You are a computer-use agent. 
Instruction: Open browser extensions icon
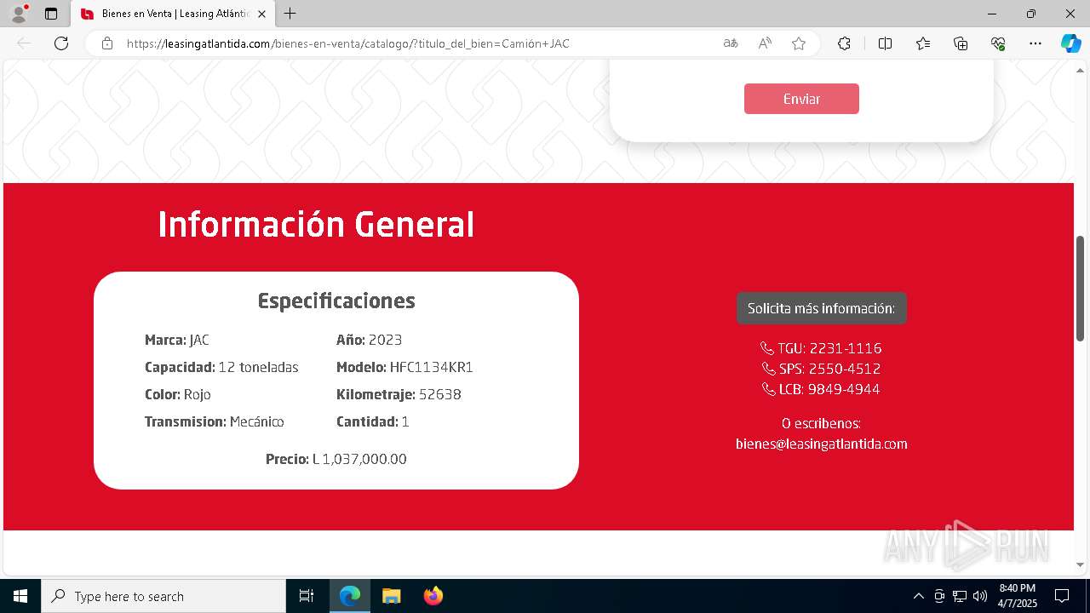point(844,43)
